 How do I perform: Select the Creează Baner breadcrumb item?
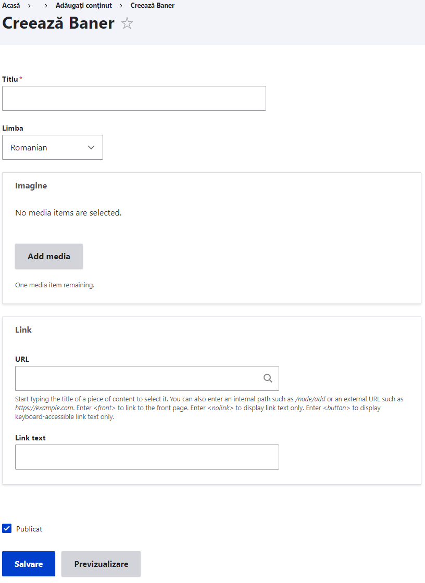click(x=152, y=6)
